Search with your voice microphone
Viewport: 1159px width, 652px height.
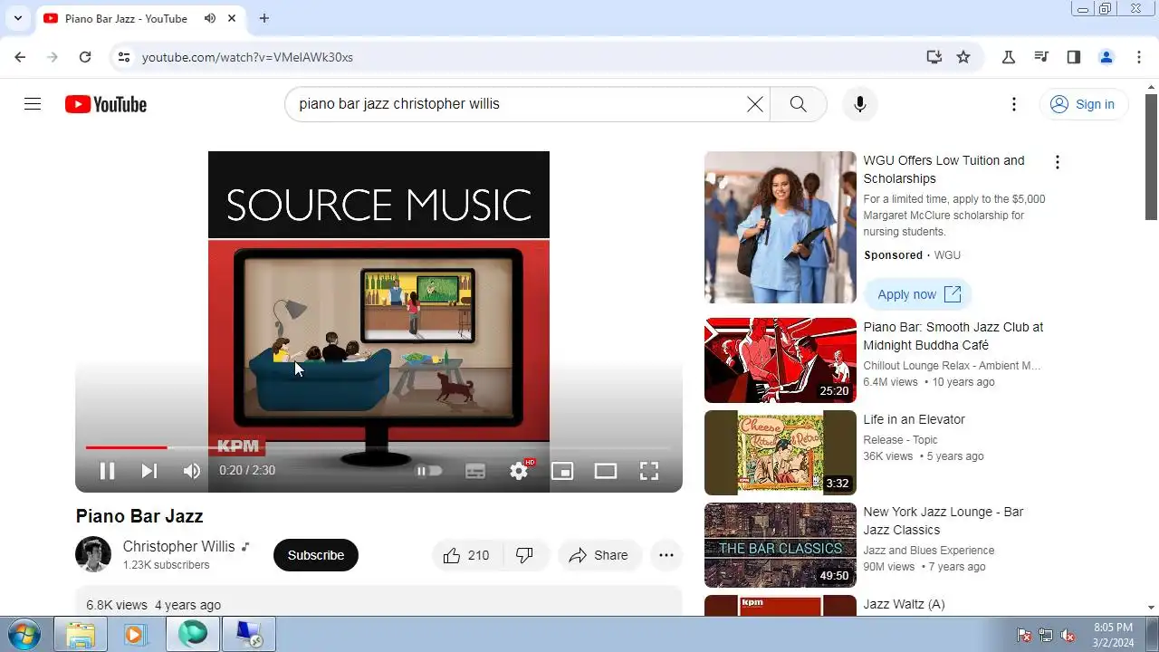coord(860,104)
